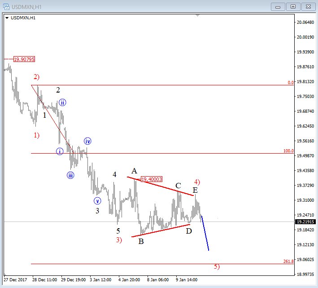Select the triangle label E

(x=195, y=190)
